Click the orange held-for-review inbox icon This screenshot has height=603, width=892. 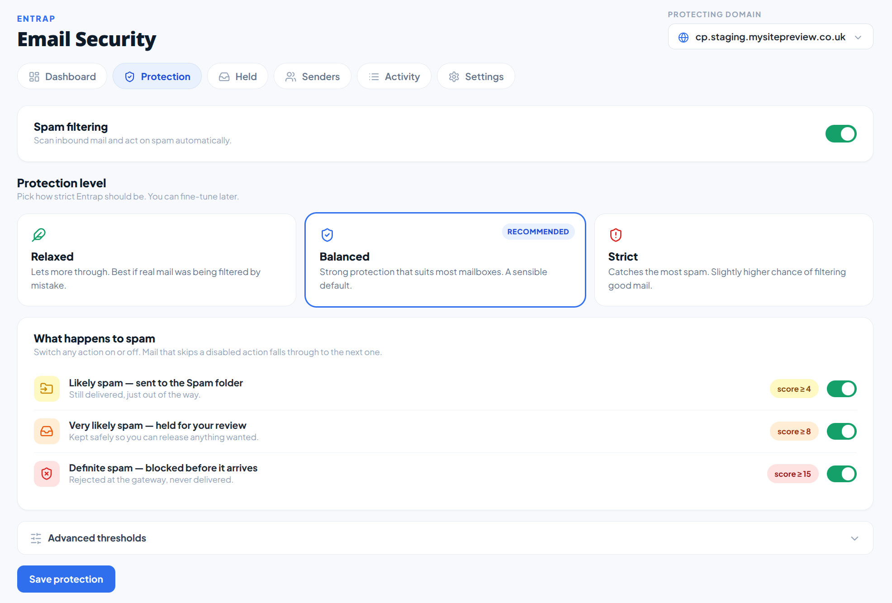click(x=47, y=431)
